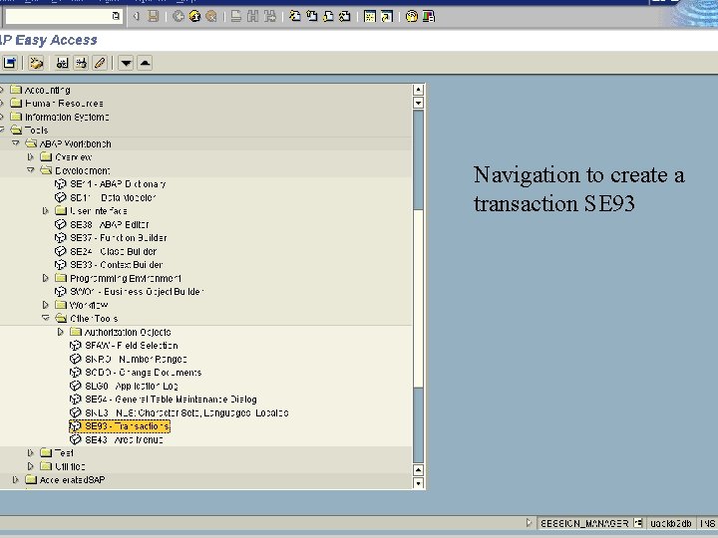This screenshot has width=718, height=538.
Task: Click the Information Systems folder label
Action: tap(67, 118)
